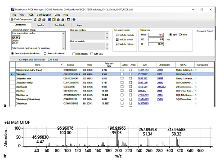
Task: Click the Print icon in the toolbar
Action: 44,19
